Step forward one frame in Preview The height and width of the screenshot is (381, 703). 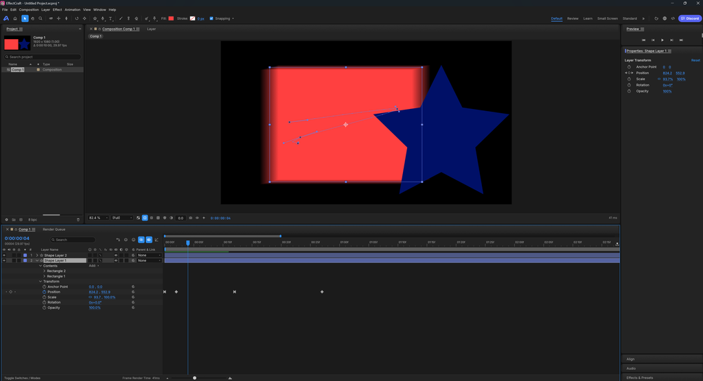[671, 40]
